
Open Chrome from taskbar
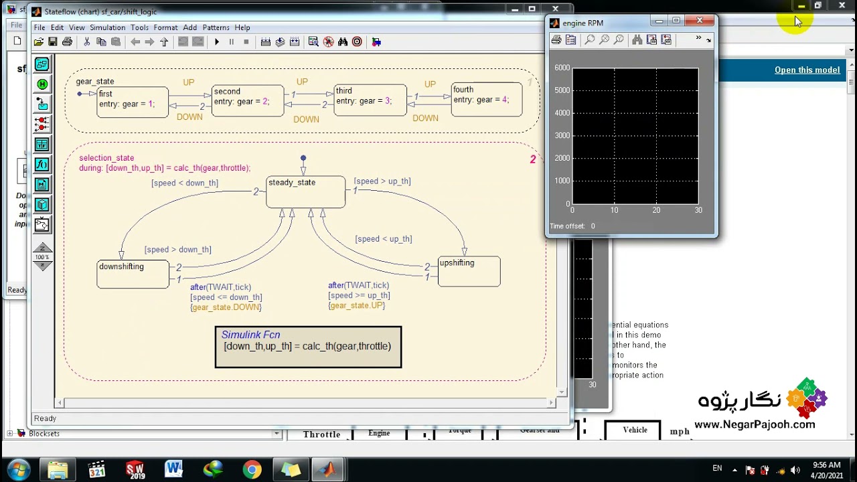click(252, 469)
